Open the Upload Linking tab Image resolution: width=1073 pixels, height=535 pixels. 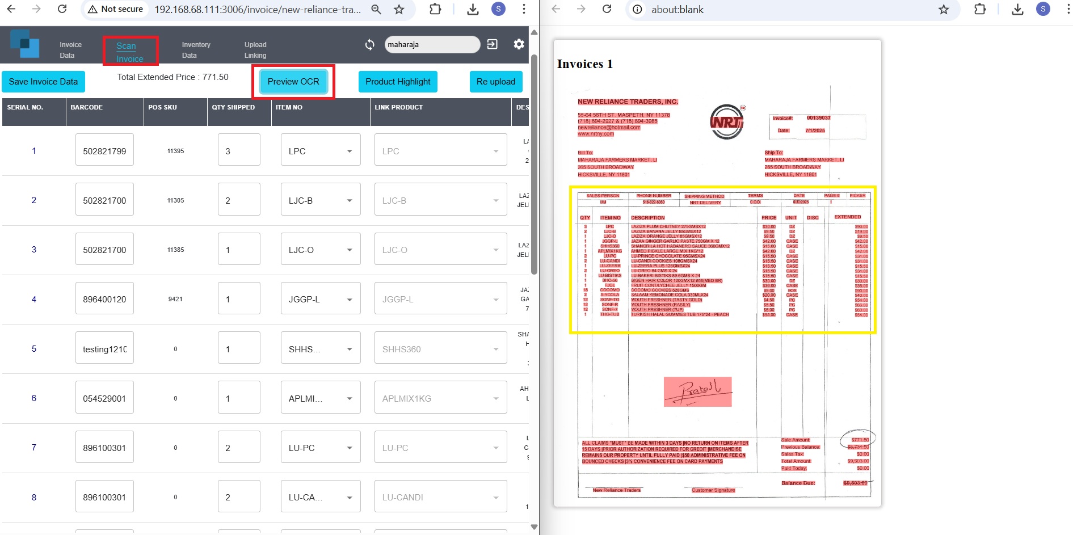[255, 50]
